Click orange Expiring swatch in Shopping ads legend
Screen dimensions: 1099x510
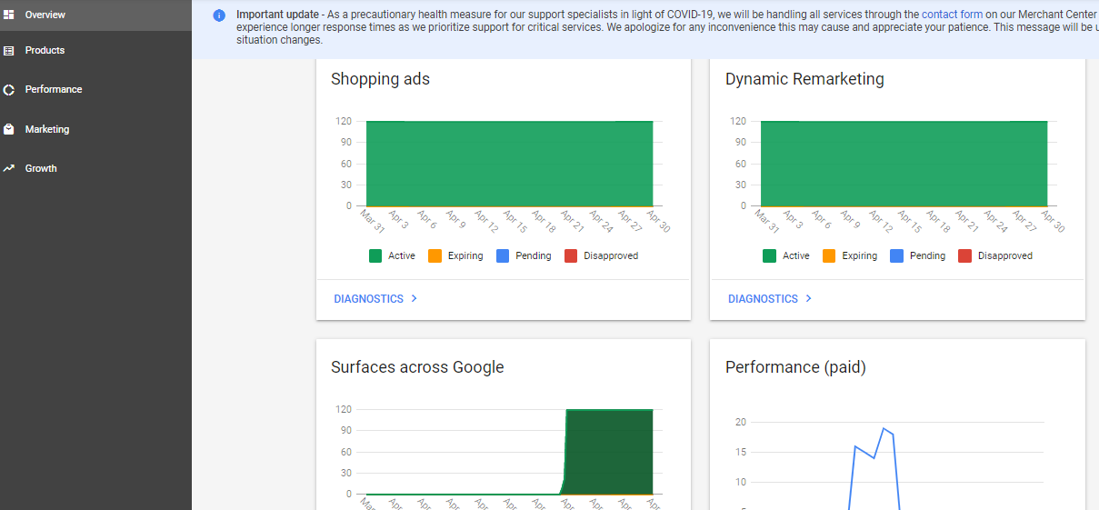click(435, 256)
